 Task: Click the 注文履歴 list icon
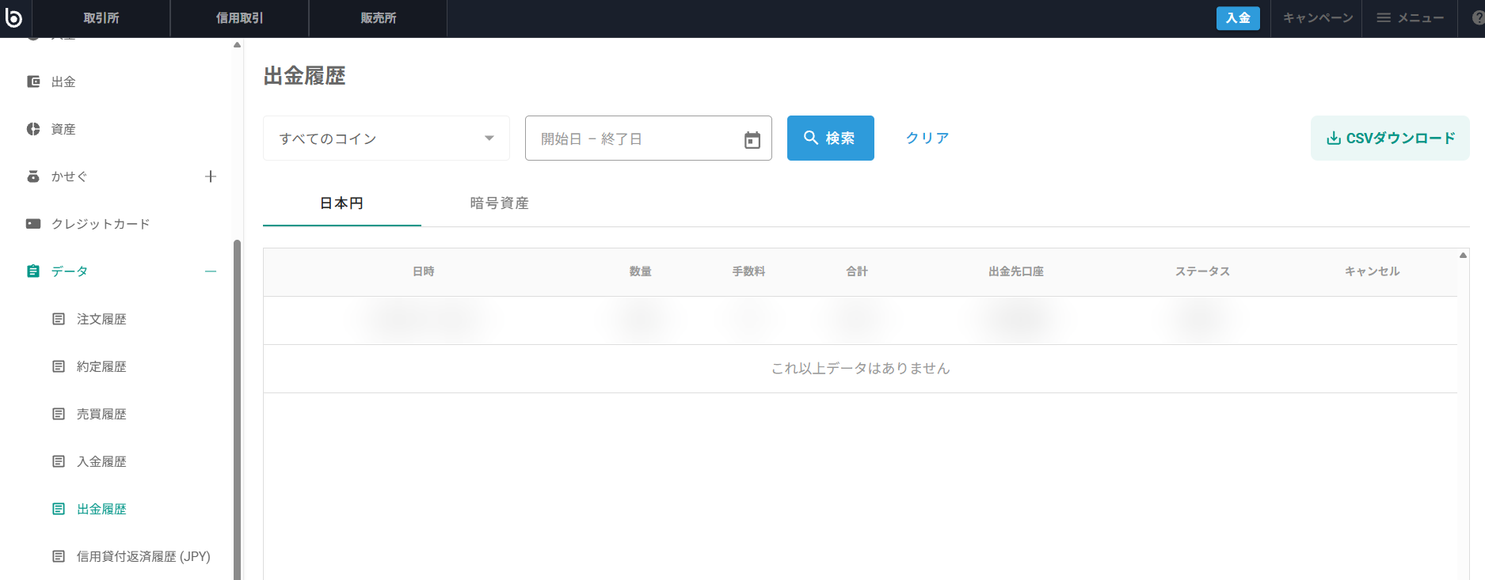pos(59,319)
